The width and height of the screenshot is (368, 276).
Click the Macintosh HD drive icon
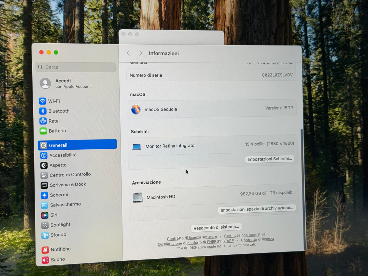(138, 197)
